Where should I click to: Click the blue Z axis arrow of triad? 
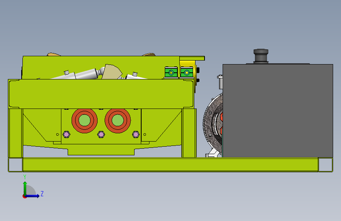click(x=33, y=196)
